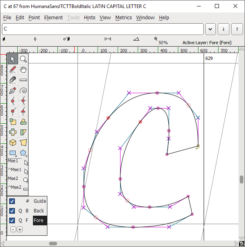The height and width of the screenshot is (247, 245).
Task: Open the glyph name dropdown list
Action: tap(210, 29)
